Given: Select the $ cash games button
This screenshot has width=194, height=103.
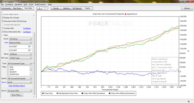Looking at the screenshot, I should coord(39,8).
